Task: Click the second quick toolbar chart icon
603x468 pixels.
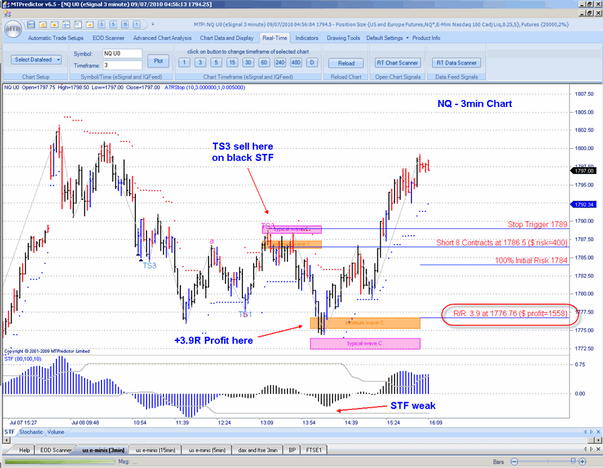Action: [x=43, y=24]
